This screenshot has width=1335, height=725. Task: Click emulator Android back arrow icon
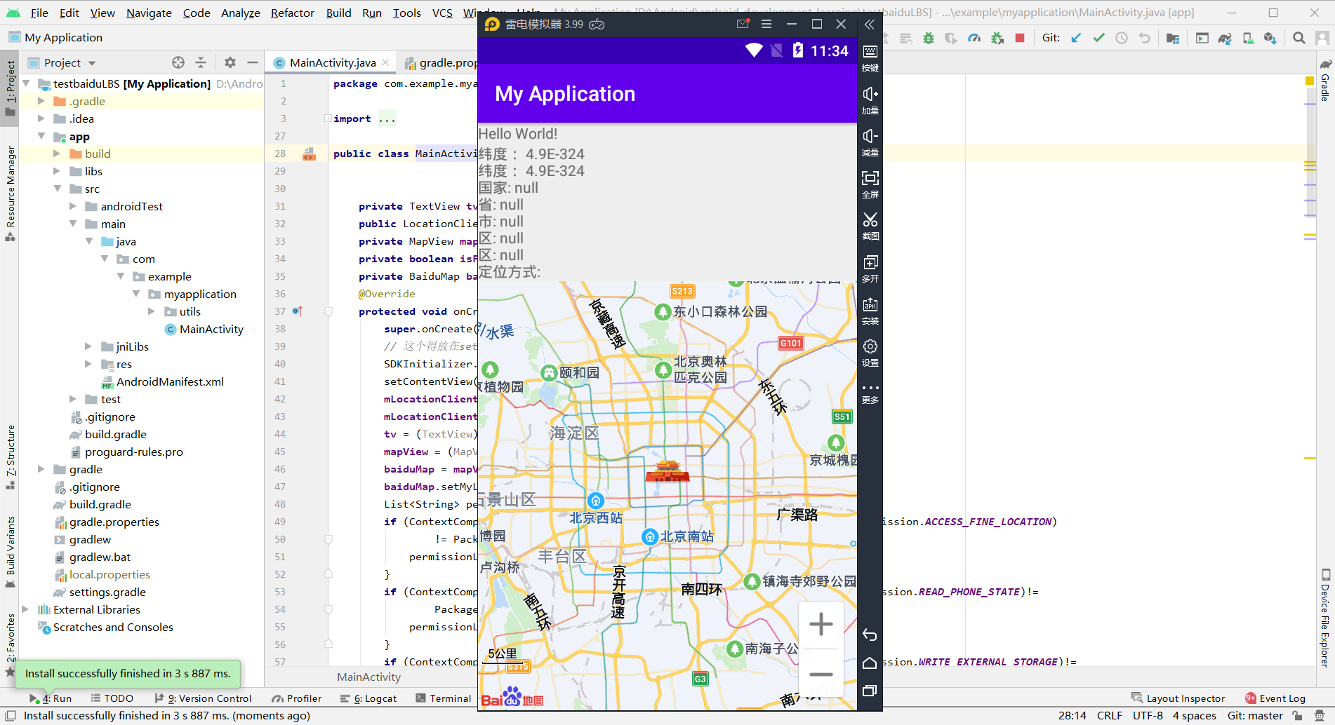pyautogui.click(x=870, y=635)
